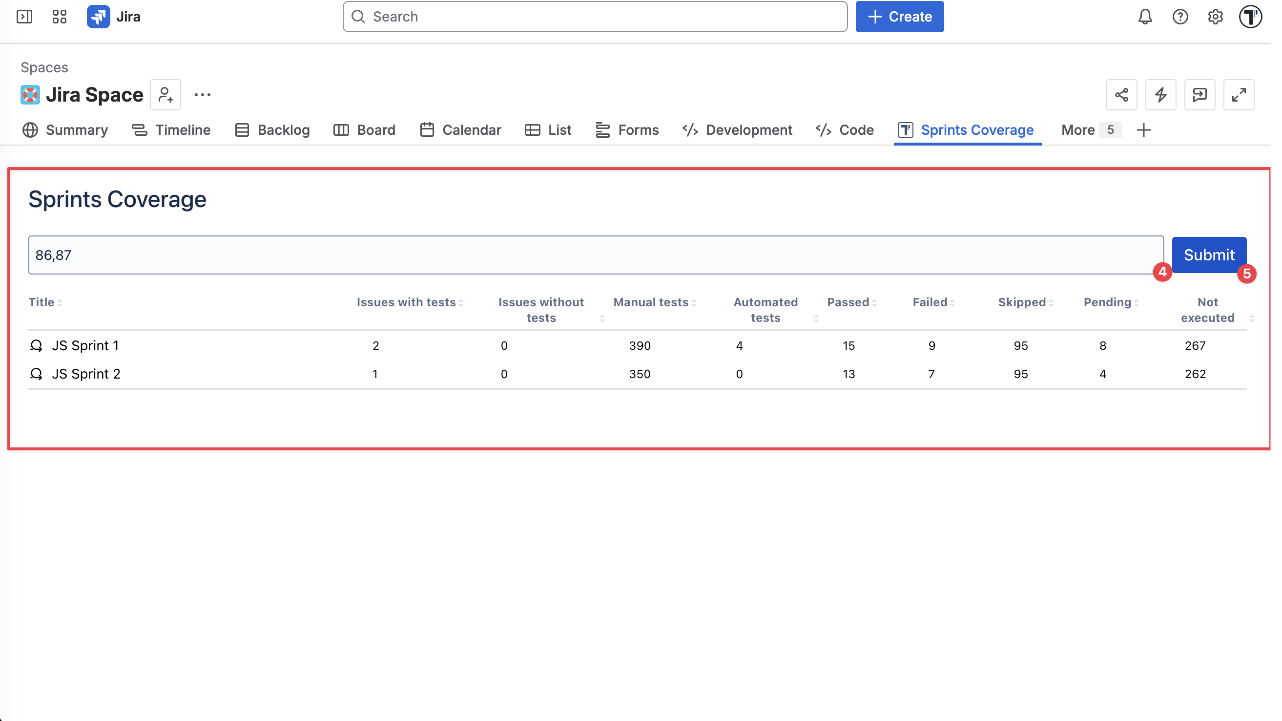Submit the sprint IDs
Viewport: 1282px width, 721px height.
coord(1209,255)
